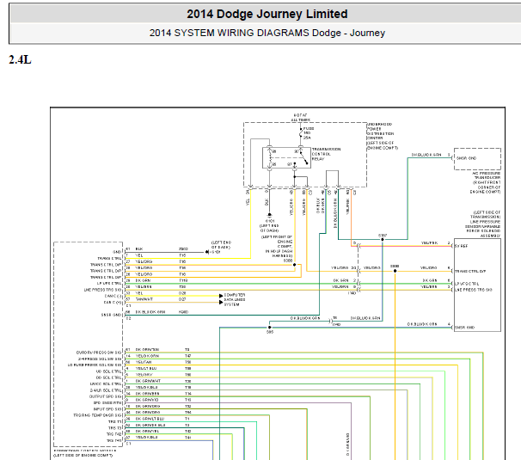This screenshot has width=521, height=460.
Task: Click the 'YEL/PNK' wire label
Action: [x=429, y=243]
